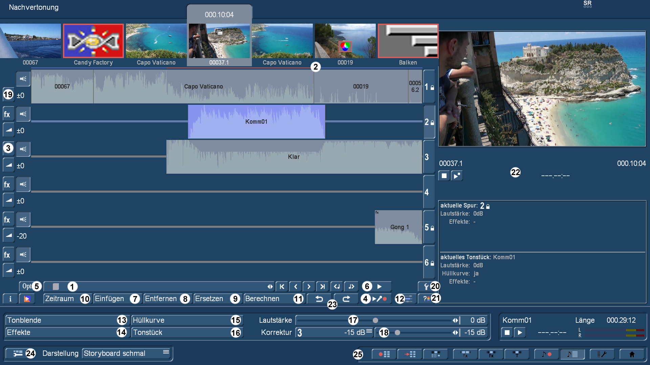Viewport: 650px width, 365px height.
Task: Mute track 1 original sound
Action: [23, 79]
